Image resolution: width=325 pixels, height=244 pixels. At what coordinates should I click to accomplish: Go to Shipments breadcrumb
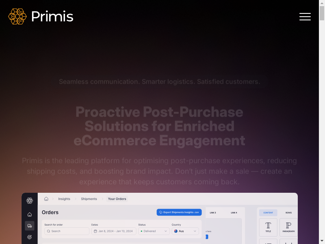click(89, 199)
